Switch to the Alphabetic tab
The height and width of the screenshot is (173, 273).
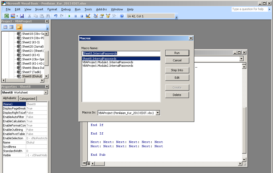(x=10, y=98)
